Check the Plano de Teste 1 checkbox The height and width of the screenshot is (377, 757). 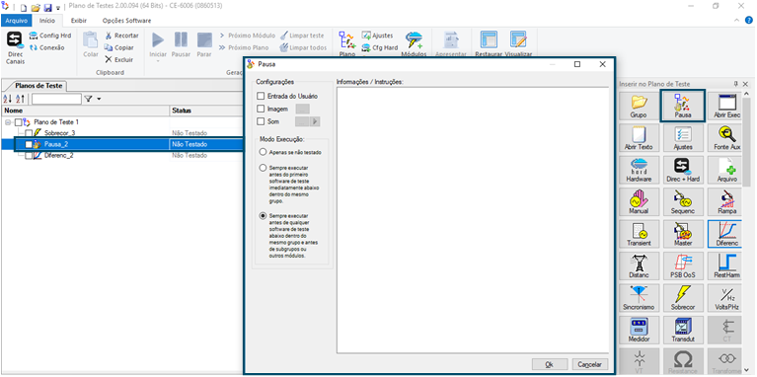pyautogui.click(x=19, y=122)
